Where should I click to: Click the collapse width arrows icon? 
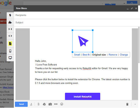10,29
